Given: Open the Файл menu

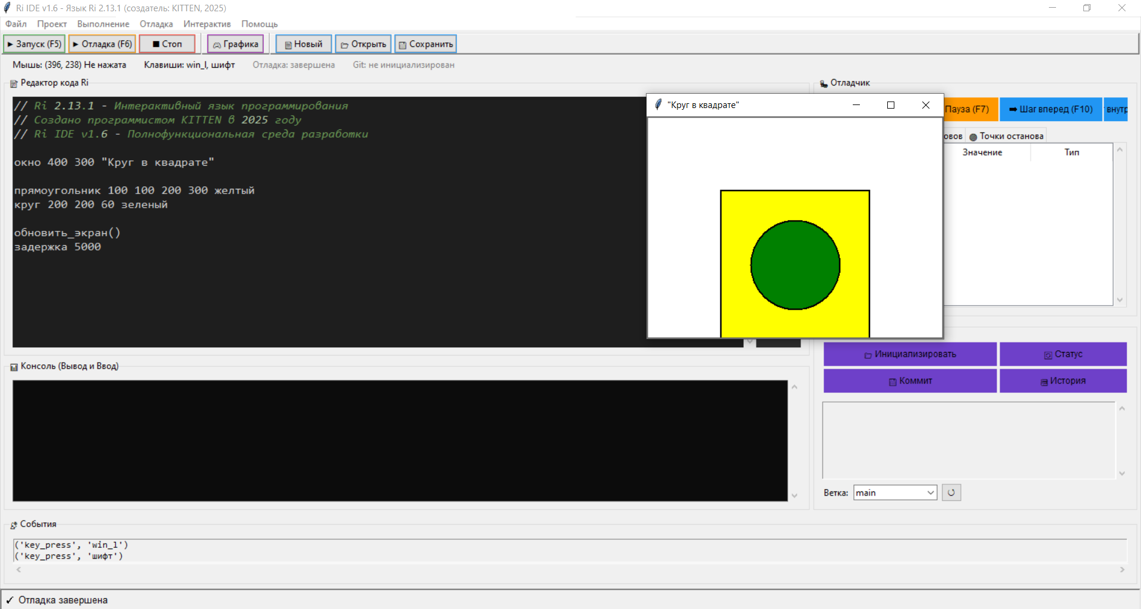Looking at the screenshot, I should (16, 24).
